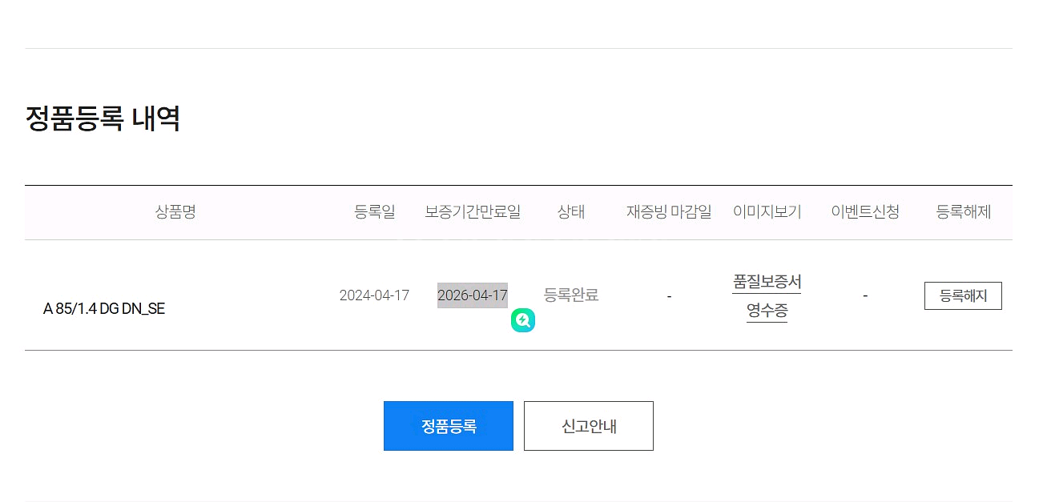Click the green search popup icon
The height and width of the screenshot is (502, 1051).
click(x=523, y=321)
